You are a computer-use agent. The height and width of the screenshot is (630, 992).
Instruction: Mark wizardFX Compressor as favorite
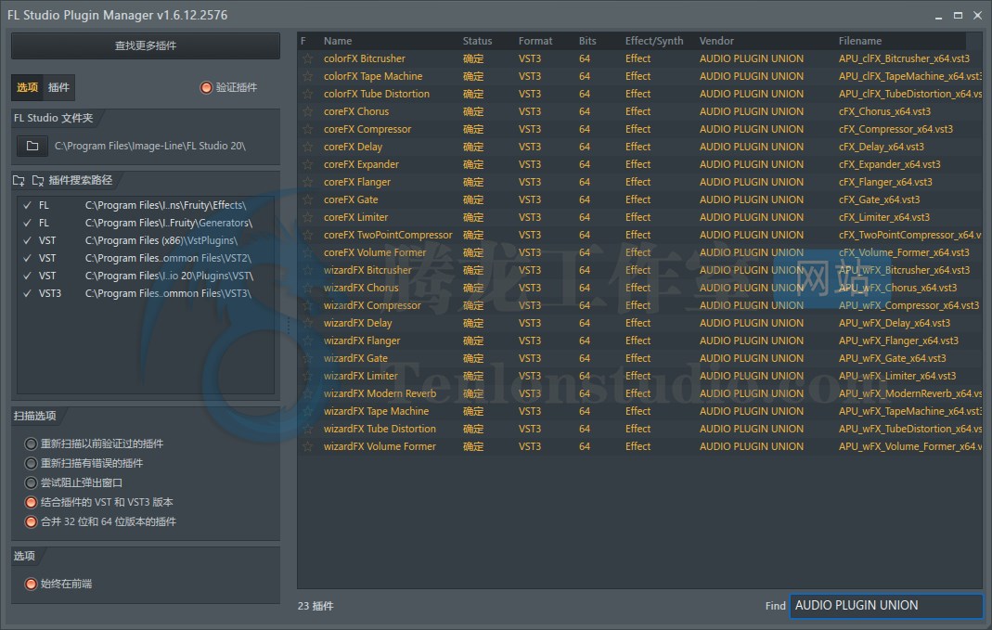tap(307, 305)
